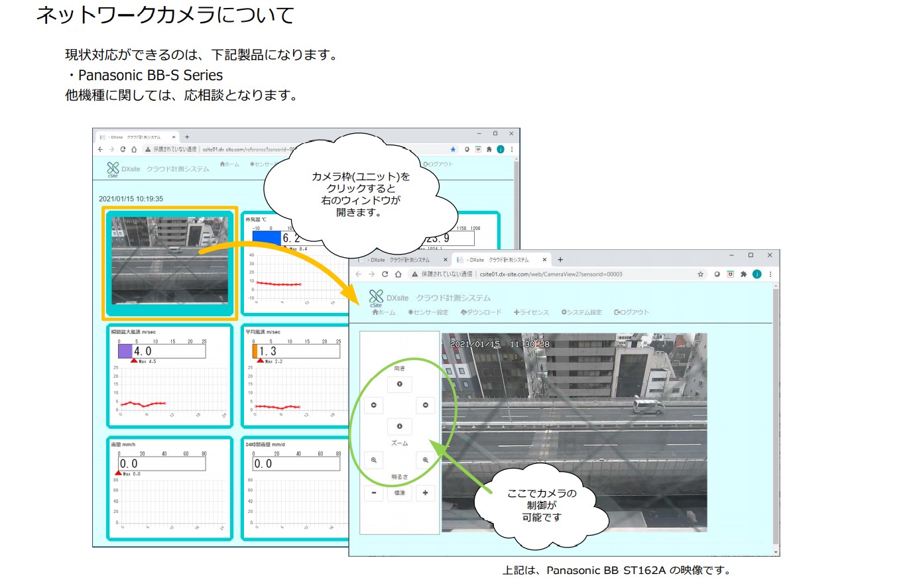911x578 pixels.
Task: Tilt the camera down with the down arrow
Action: click(x=399, y=426)
